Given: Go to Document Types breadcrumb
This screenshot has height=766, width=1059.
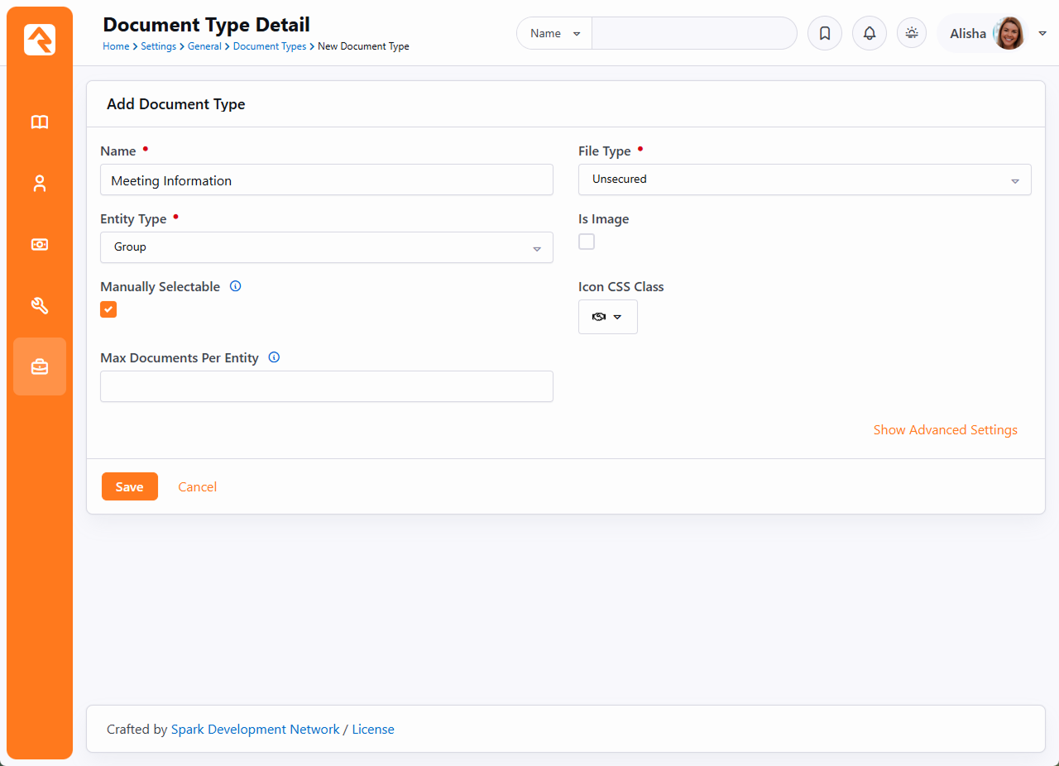Looking at the screenshot, I should click(270, 46).
